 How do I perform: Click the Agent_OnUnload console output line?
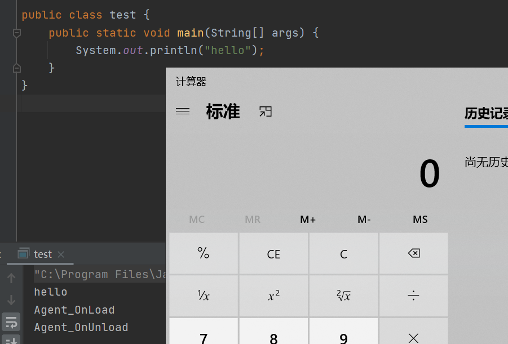81,328
